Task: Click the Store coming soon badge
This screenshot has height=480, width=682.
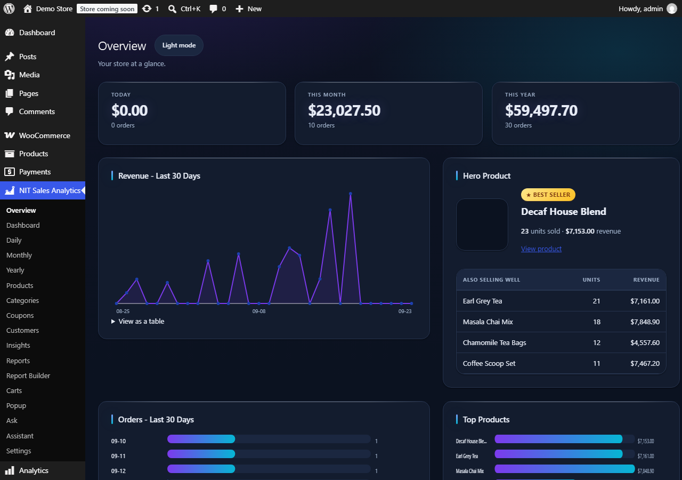Action: click(107, 9)
